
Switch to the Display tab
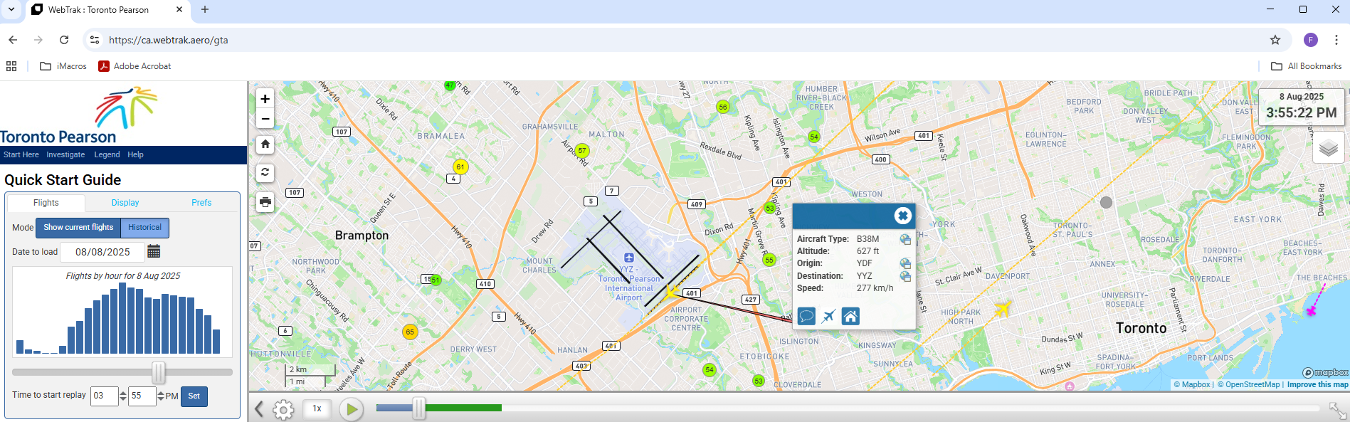click(125, 203)
